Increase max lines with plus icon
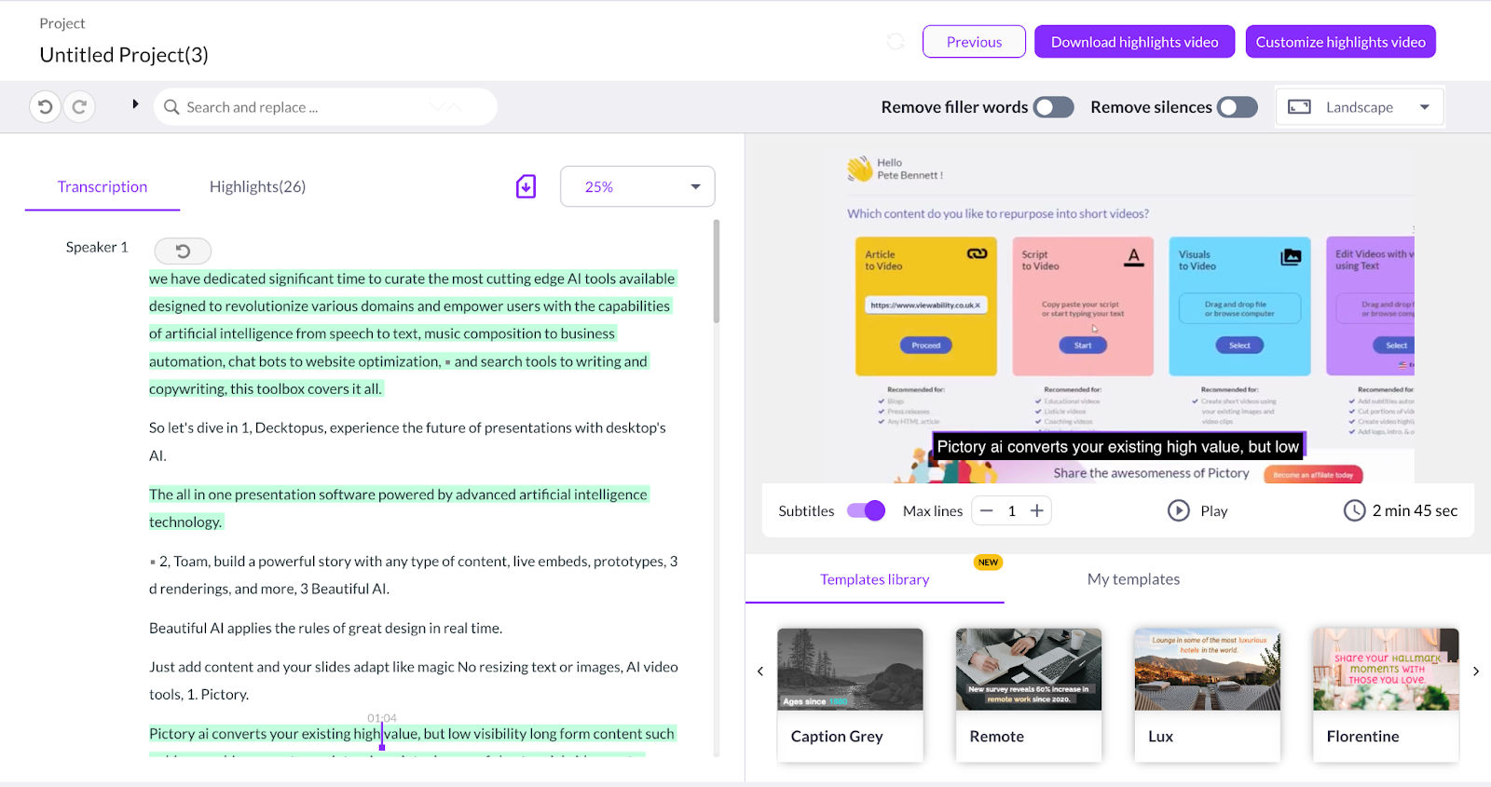1491x787 pixels. click(1036, 510)
